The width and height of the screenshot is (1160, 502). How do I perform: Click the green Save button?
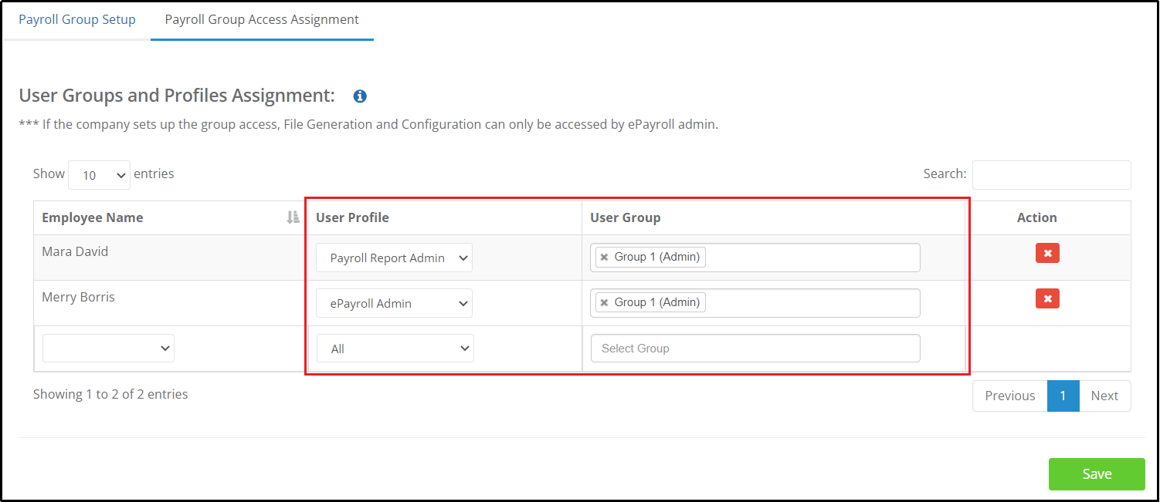1097,474
